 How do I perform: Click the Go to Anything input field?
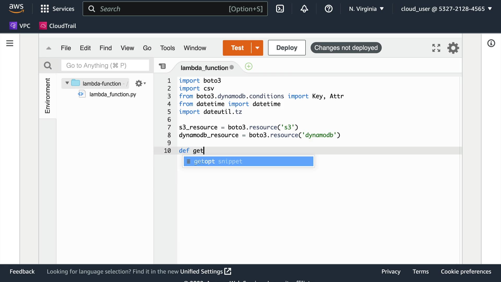[x=105, y=66]
